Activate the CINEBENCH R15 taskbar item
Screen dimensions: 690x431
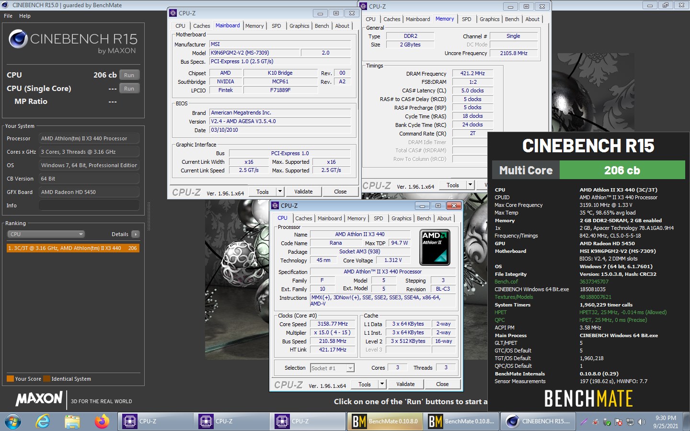(538, 421)
